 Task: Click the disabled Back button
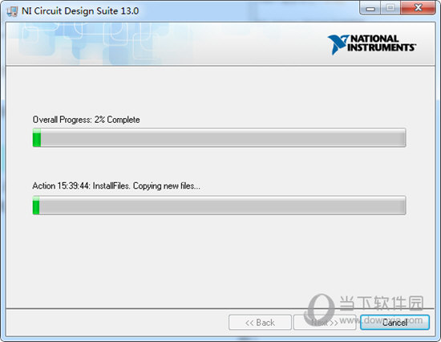[x=260, y=322]
